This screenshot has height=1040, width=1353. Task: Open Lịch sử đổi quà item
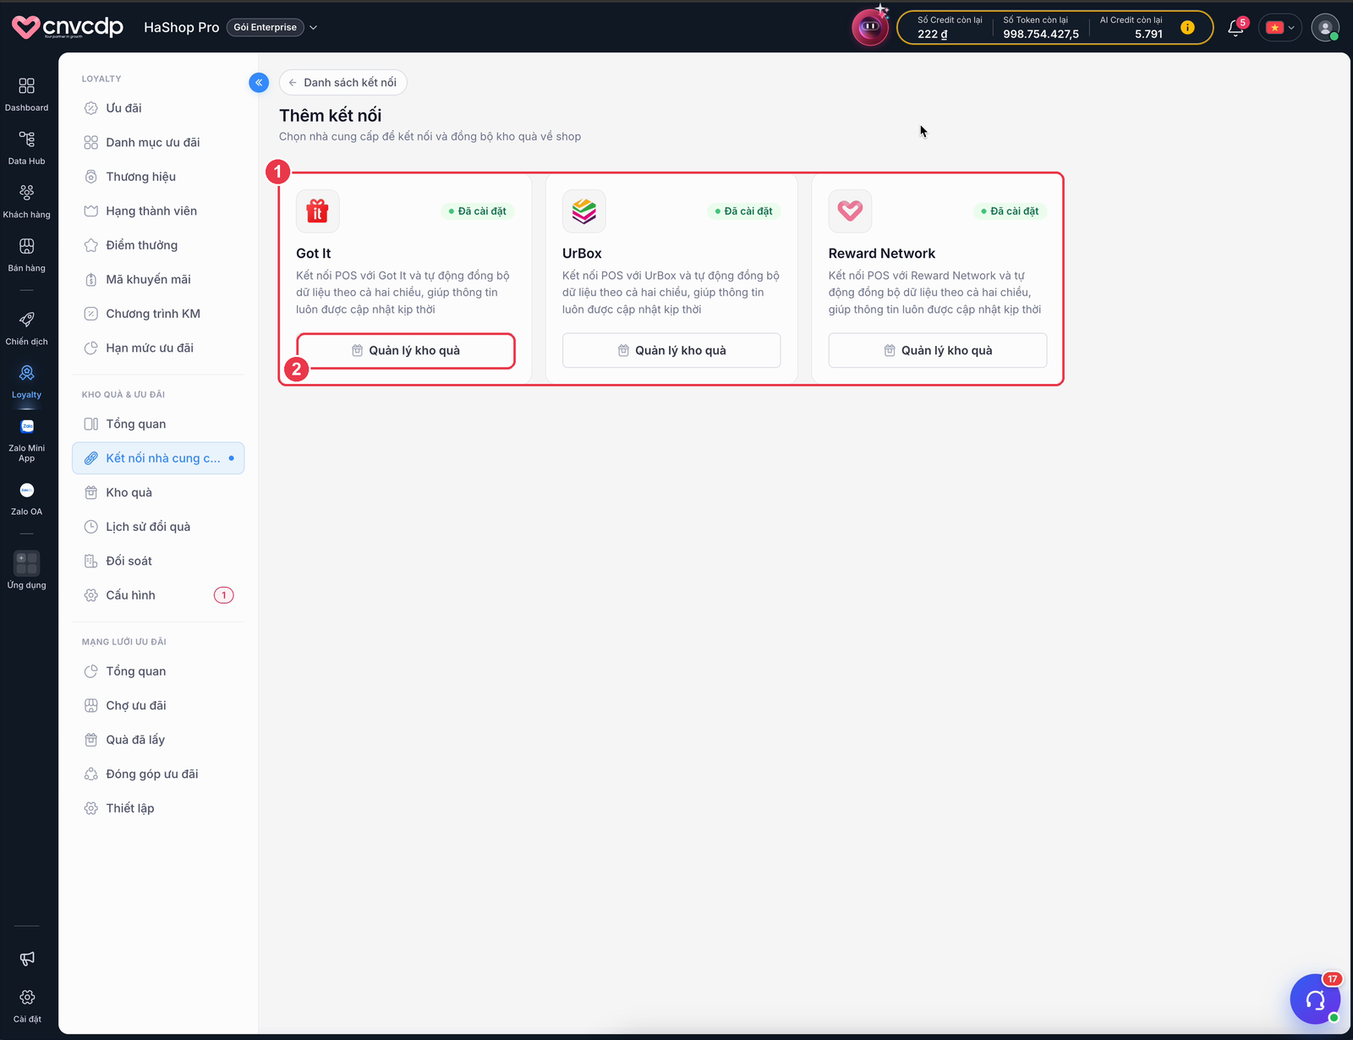coord(158,527)
